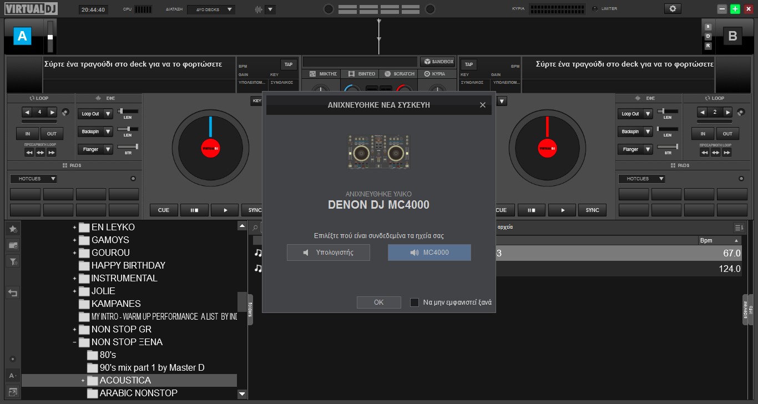The height and width of the screenshot is (404, 758).
Task: Click deck A Flanger STR slider
Action: point(128,147)
